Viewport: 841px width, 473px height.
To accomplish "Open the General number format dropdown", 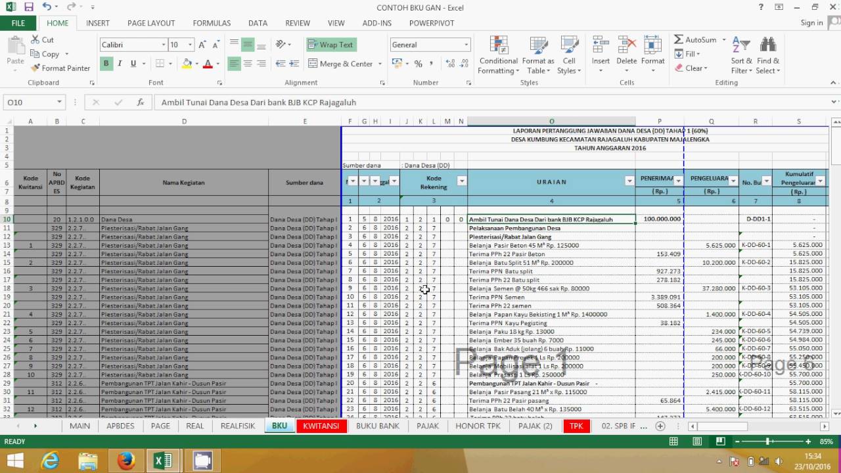I will click(466, 45).
